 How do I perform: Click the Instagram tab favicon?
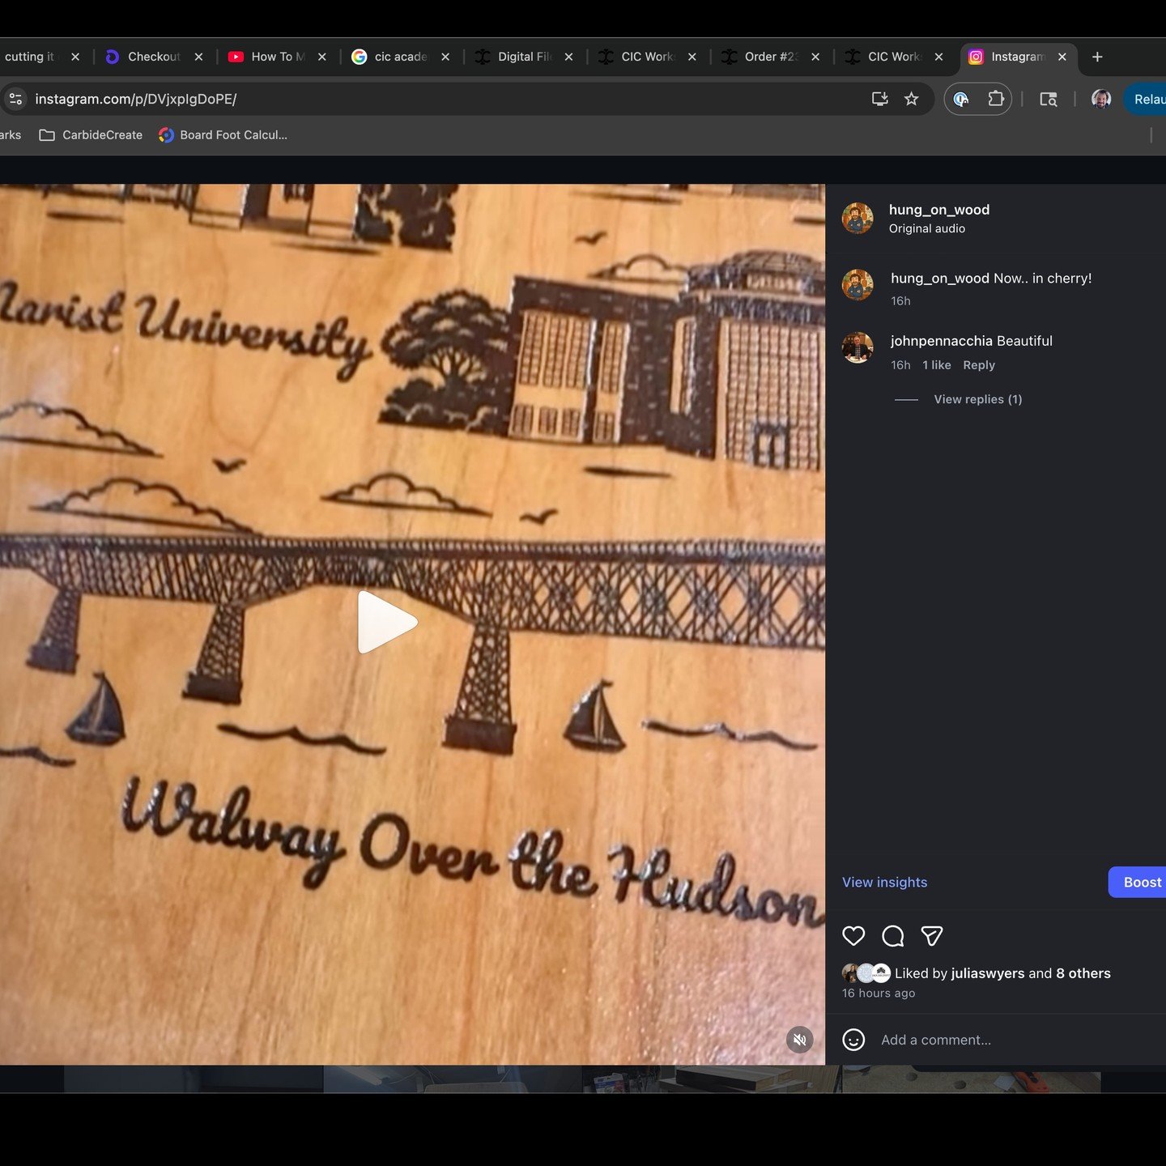click(x=976, y=57)
